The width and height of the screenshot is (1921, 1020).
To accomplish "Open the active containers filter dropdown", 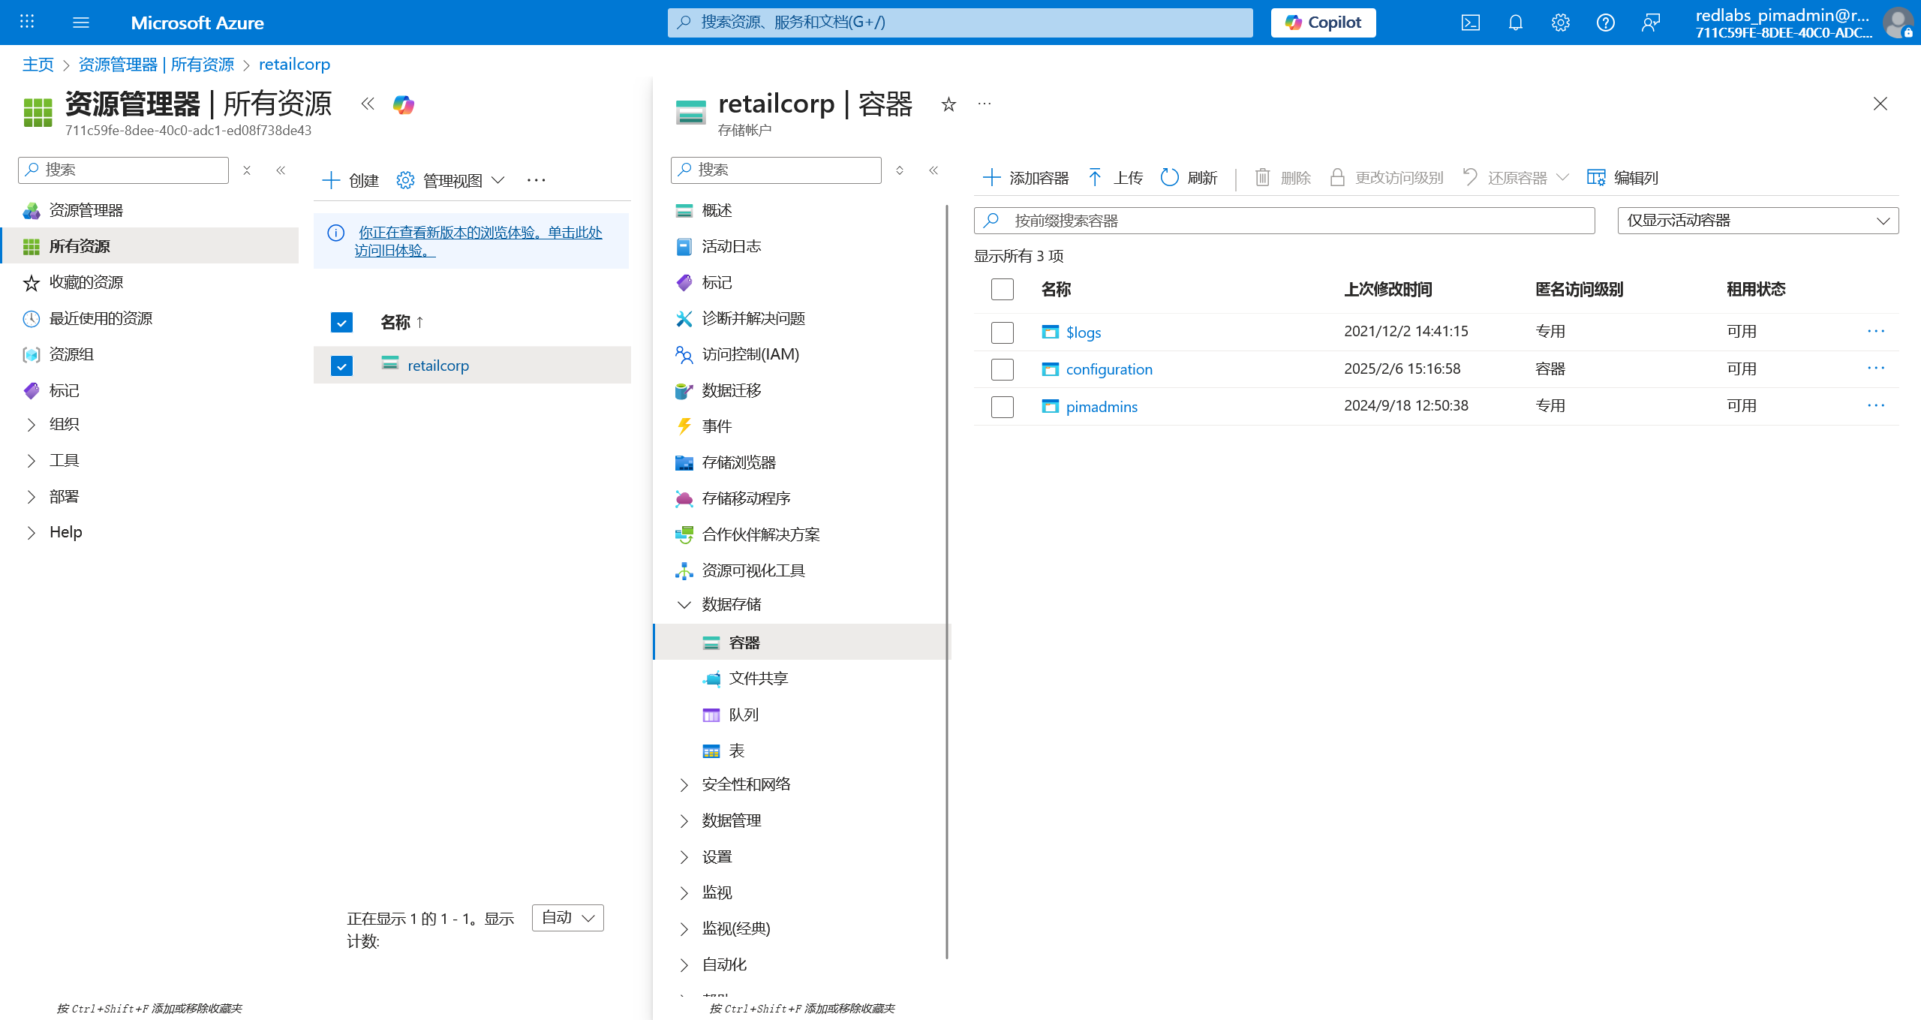I will pos(1757,221).
